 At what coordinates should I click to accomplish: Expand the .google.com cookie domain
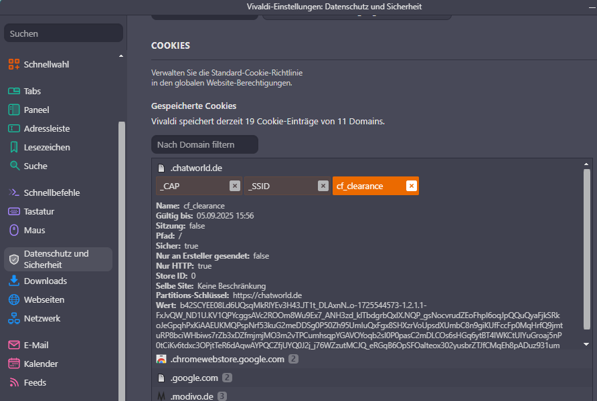tap(372, 378)
